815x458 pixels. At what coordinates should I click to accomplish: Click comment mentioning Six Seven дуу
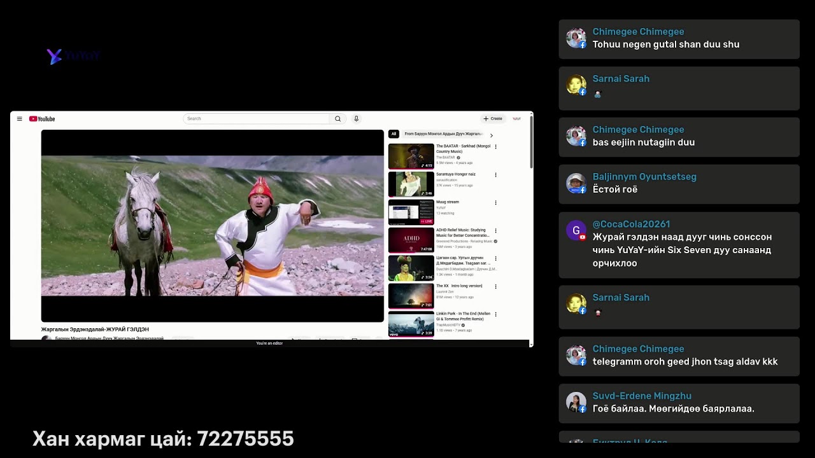682,250
